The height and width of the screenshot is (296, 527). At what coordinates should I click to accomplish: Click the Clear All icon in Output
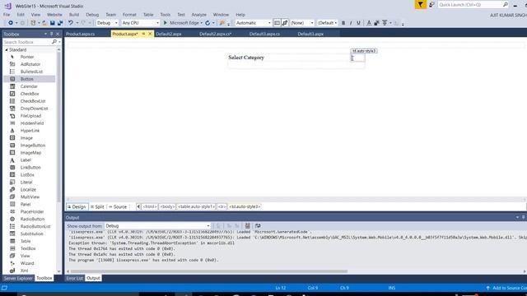tap(247, 226)
